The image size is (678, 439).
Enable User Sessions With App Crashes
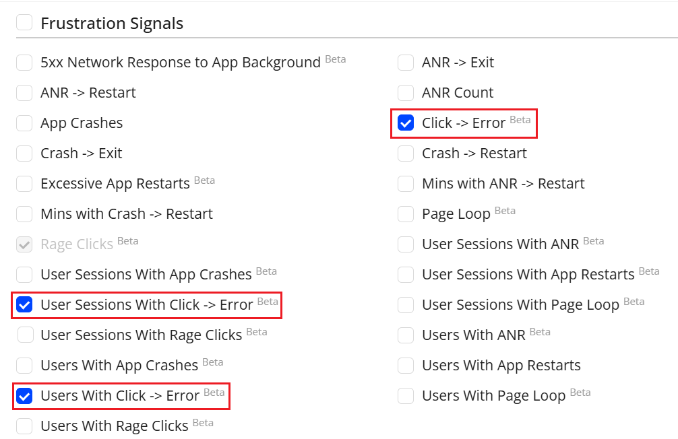24,275
